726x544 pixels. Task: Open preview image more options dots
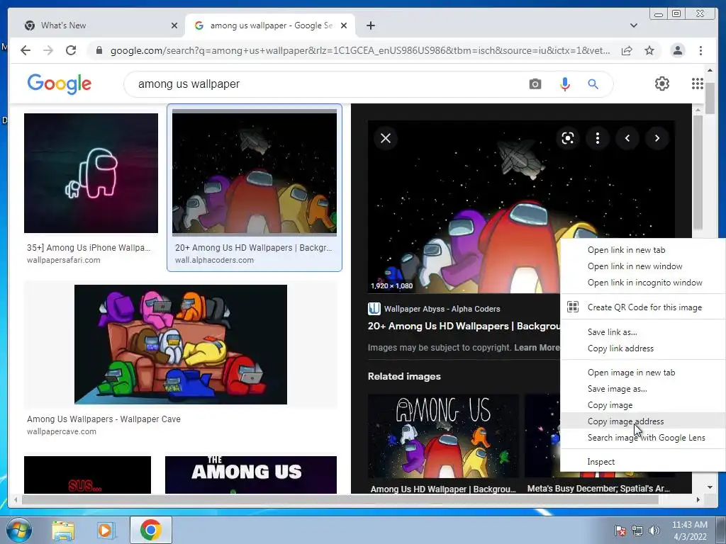[598, 138]
